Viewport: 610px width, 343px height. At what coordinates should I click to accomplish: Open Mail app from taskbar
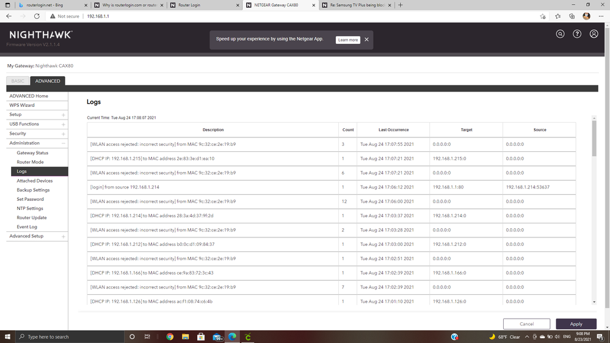(x=217, y=337)
